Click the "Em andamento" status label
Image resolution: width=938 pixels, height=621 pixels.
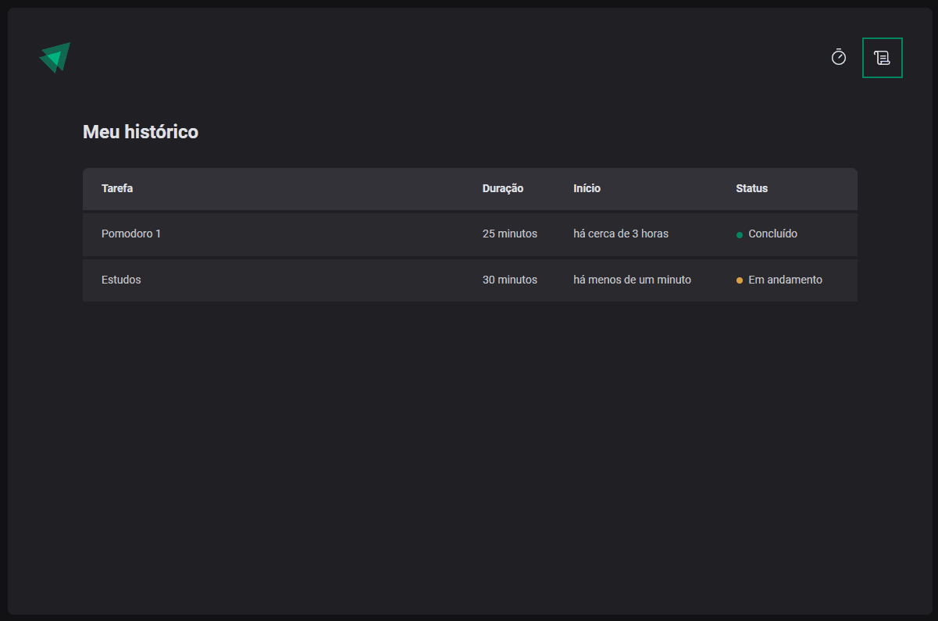pos(785,280)
